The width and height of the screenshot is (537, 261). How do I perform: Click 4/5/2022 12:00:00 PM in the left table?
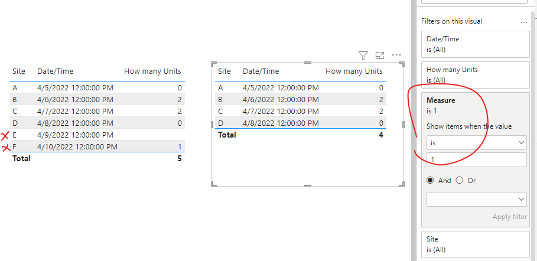tap(76, 88)
